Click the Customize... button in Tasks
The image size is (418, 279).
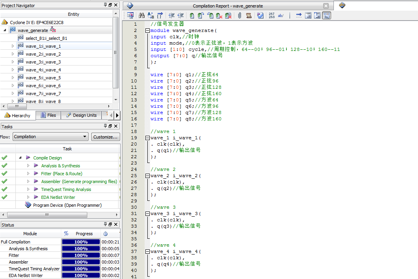(105, 137)
